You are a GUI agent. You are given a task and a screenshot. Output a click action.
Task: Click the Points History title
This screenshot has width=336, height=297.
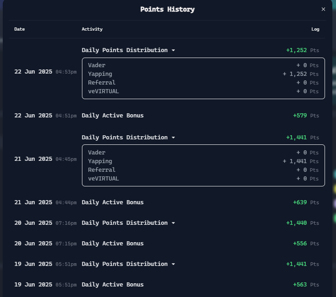coord(168,9)
